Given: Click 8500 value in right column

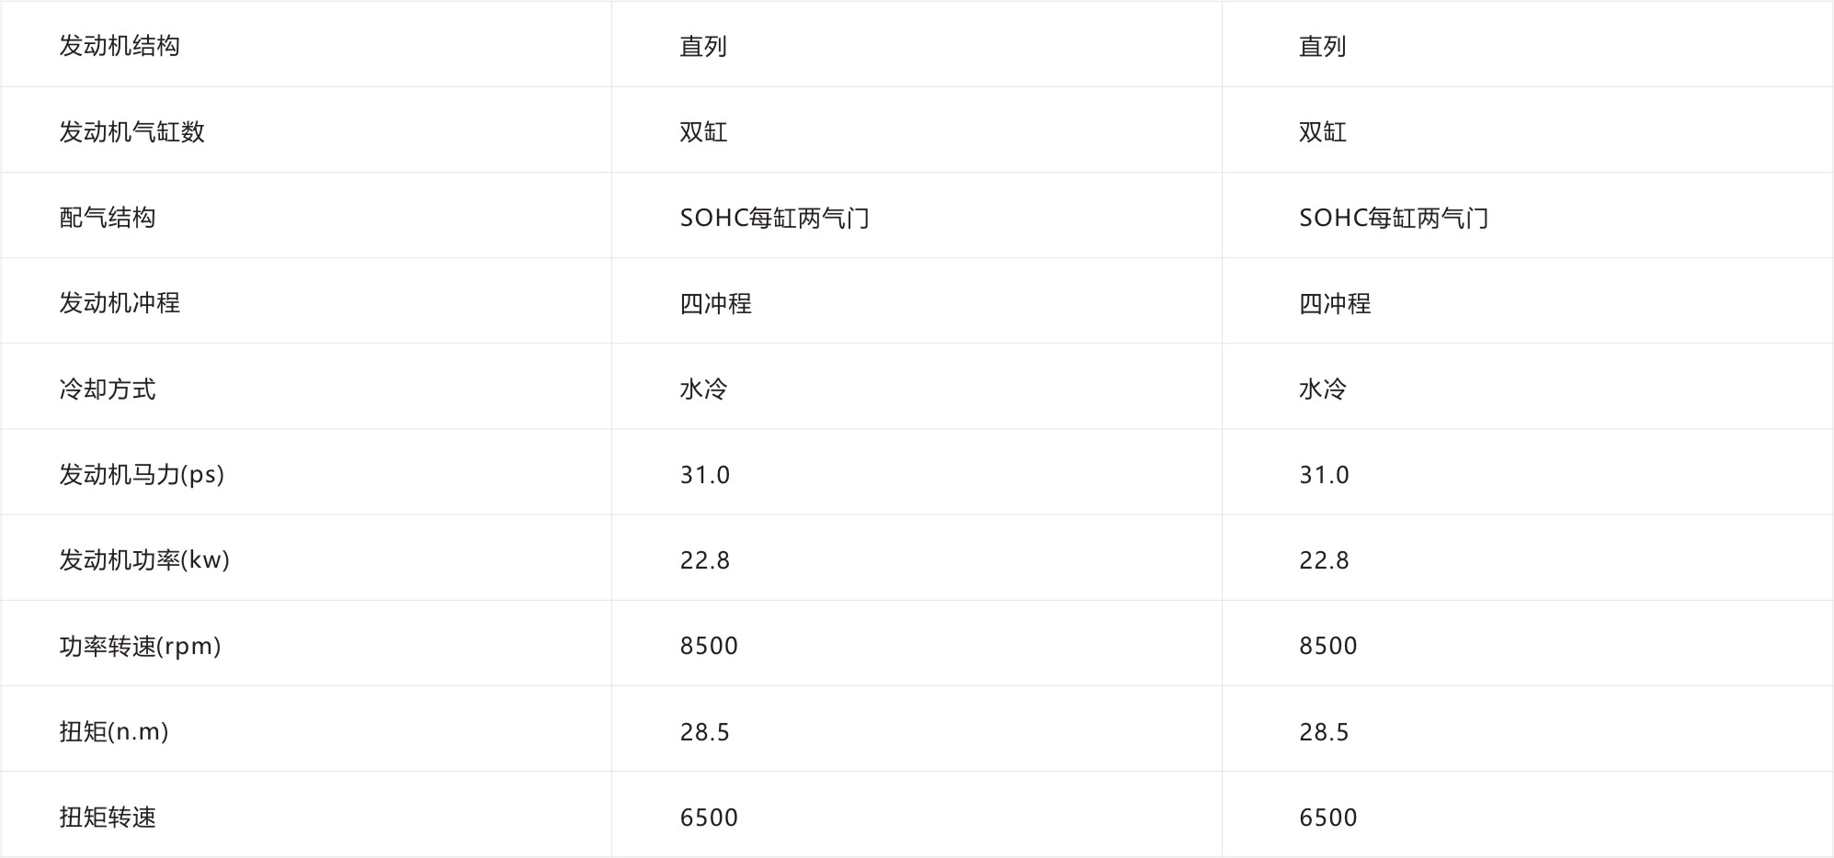Looking at the screenshot, I should [1328, 646].
